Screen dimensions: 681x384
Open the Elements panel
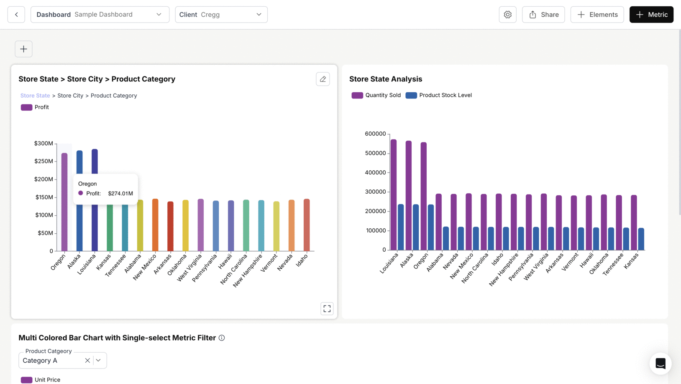point(597,14)
